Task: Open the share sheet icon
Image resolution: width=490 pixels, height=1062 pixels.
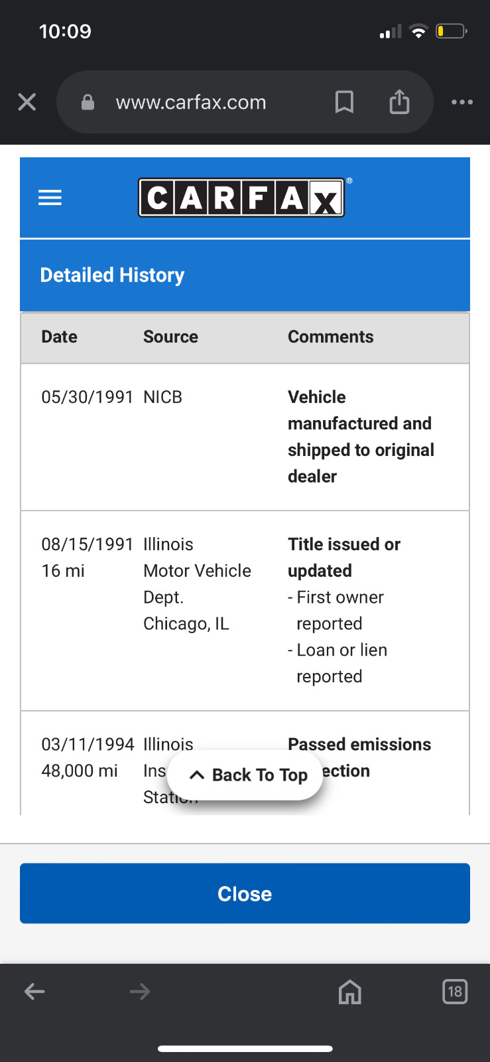Action: pos(399,102)
